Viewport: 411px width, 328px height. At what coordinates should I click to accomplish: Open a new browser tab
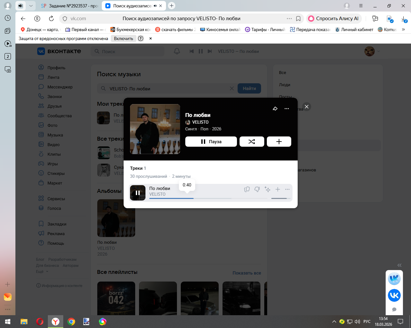(x=172, y=5)
